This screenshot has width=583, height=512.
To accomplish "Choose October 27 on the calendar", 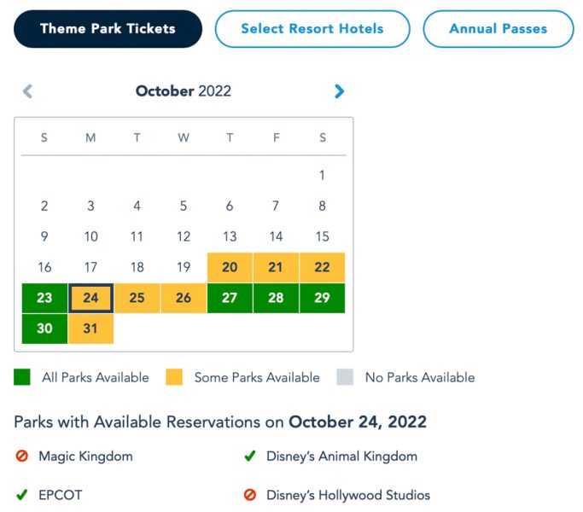I will pyautogui.click(x=230, y=299).
